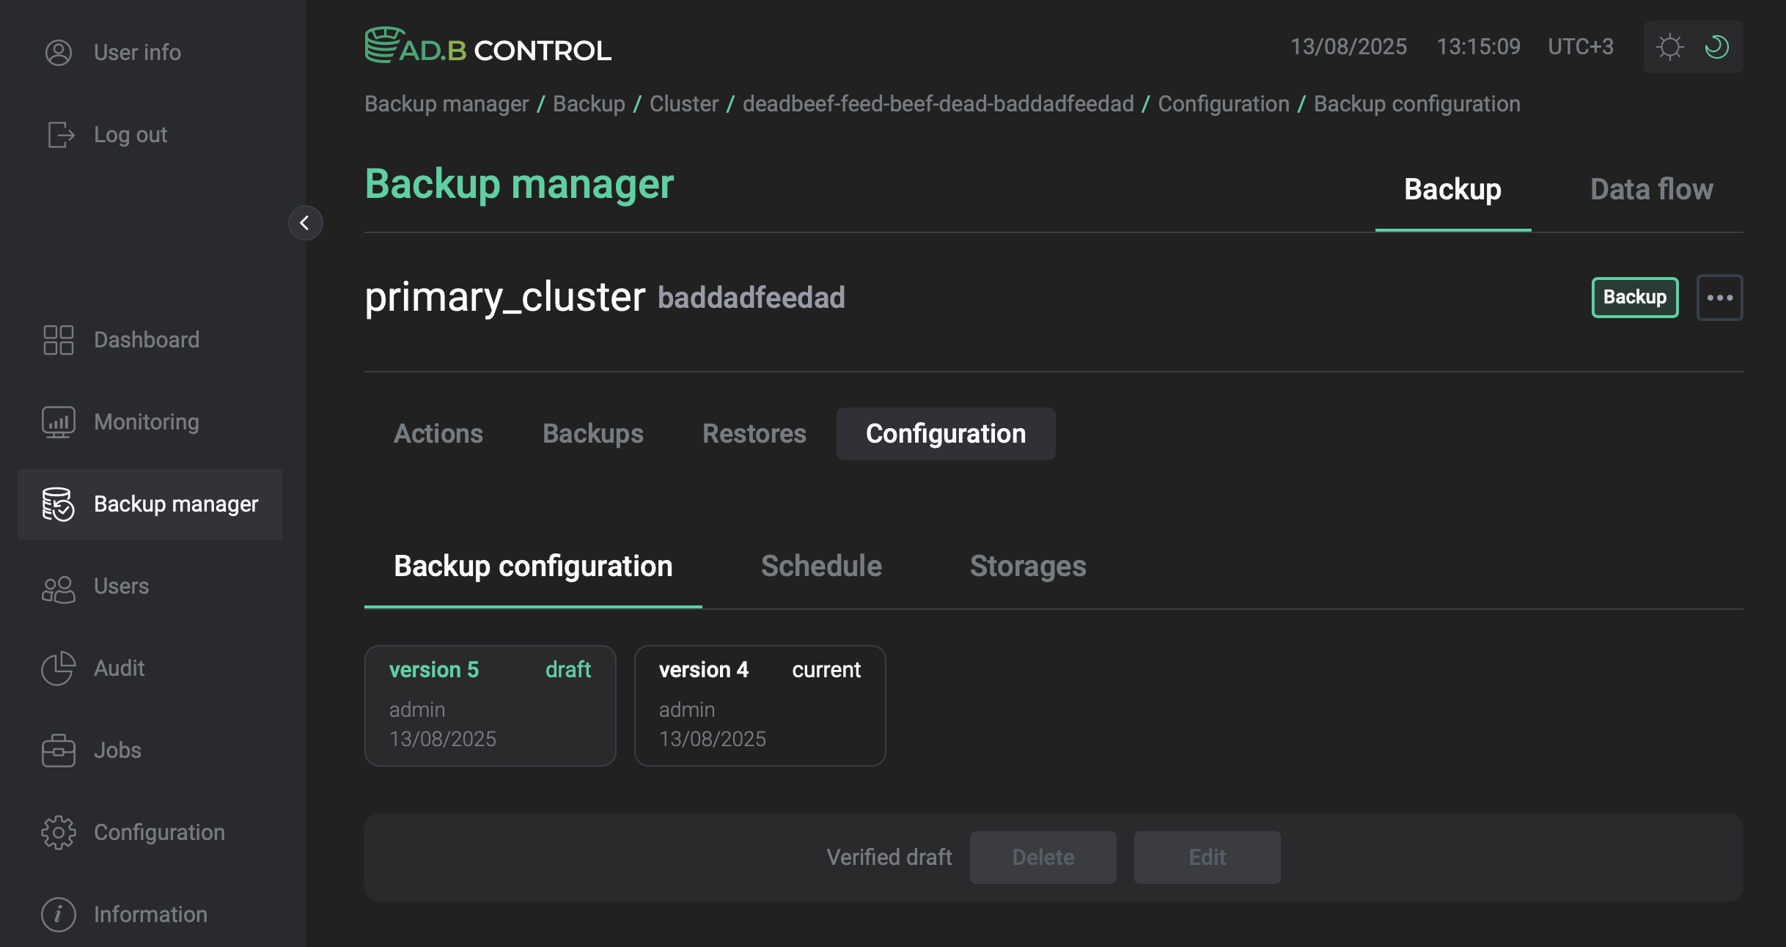The image size is (1786, 947).
Task: Switch to light theme with sun icon
Action: [1670, 46]
